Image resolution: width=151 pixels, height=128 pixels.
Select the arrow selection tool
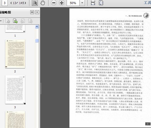35,3
